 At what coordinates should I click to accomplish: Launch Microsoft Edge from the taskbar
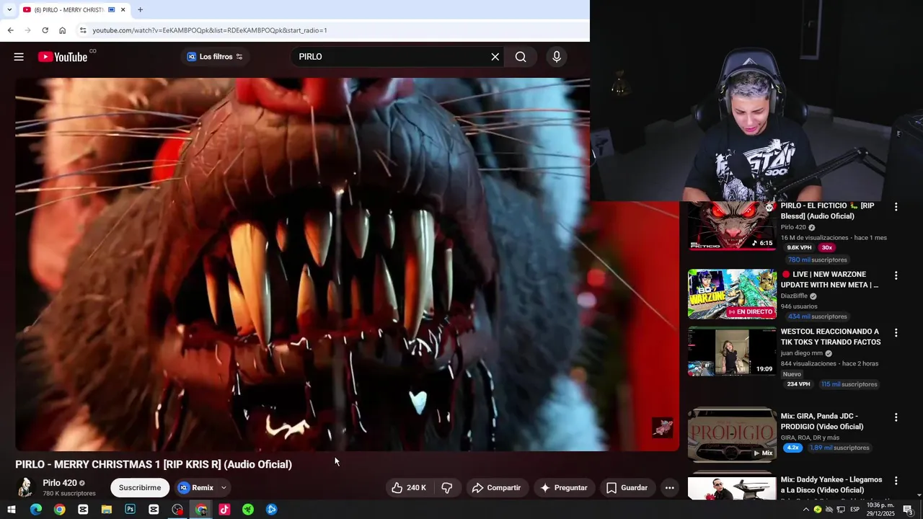(x=36, y=510)
